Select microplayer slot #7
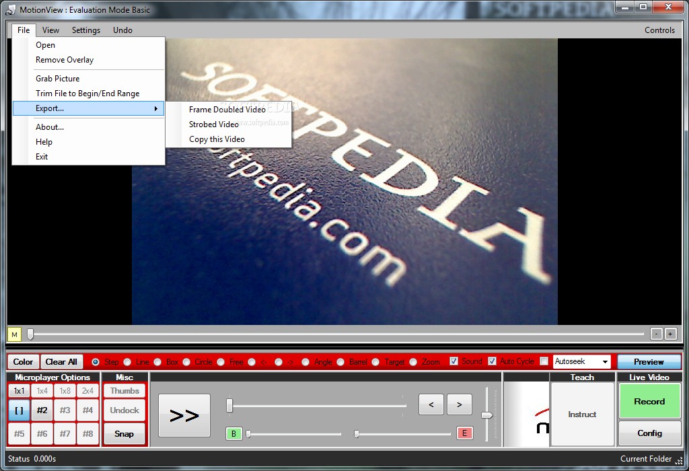Viewport: 689px width, 471px height. (x=65, y=433)
